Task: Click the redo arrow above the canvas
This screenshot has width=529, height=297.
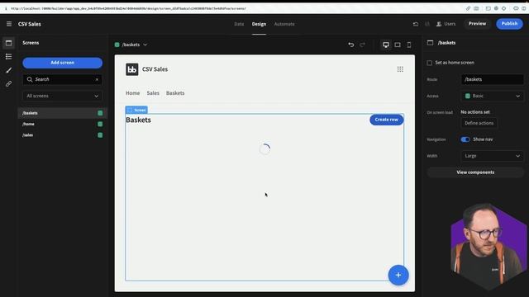Action: 362,45
